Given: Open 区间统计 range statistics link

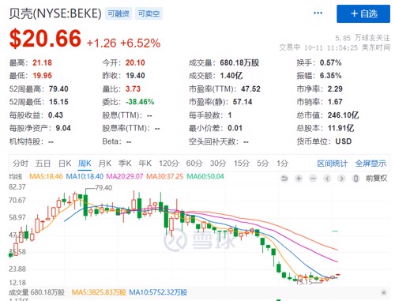Looking at the screenshot, I should point(332,164).
